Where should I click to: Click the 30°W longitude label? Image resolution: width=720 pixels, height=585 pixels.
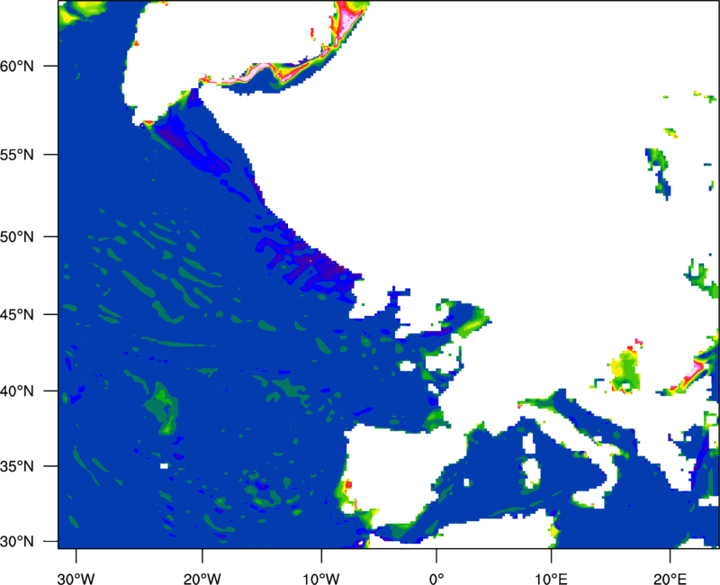pyautogui.click(x=76, y=579)
